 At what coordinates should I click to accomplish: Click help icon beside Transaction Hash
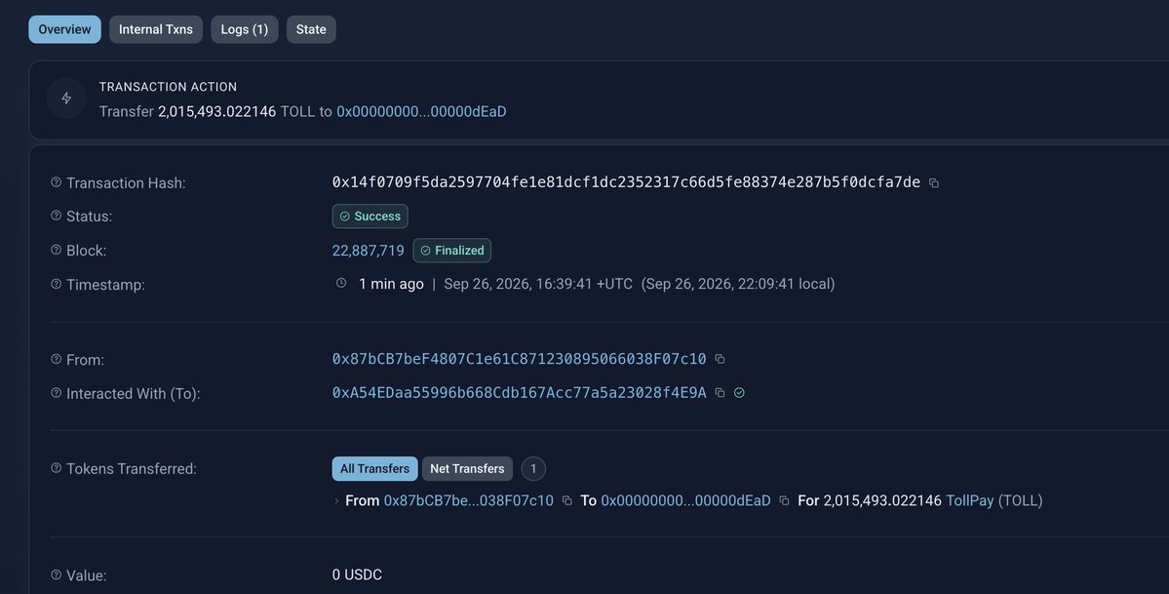[x=56, y=182]
